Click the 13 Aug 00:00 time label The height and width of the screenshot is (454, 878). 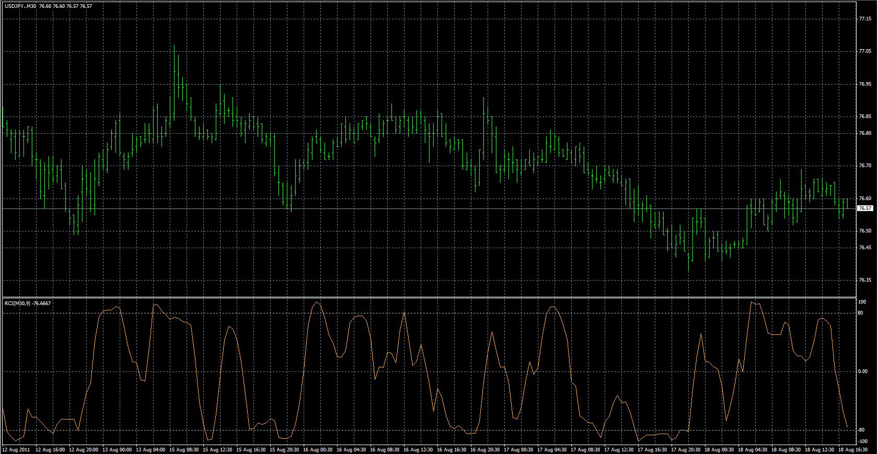click(x=117, y=449)
